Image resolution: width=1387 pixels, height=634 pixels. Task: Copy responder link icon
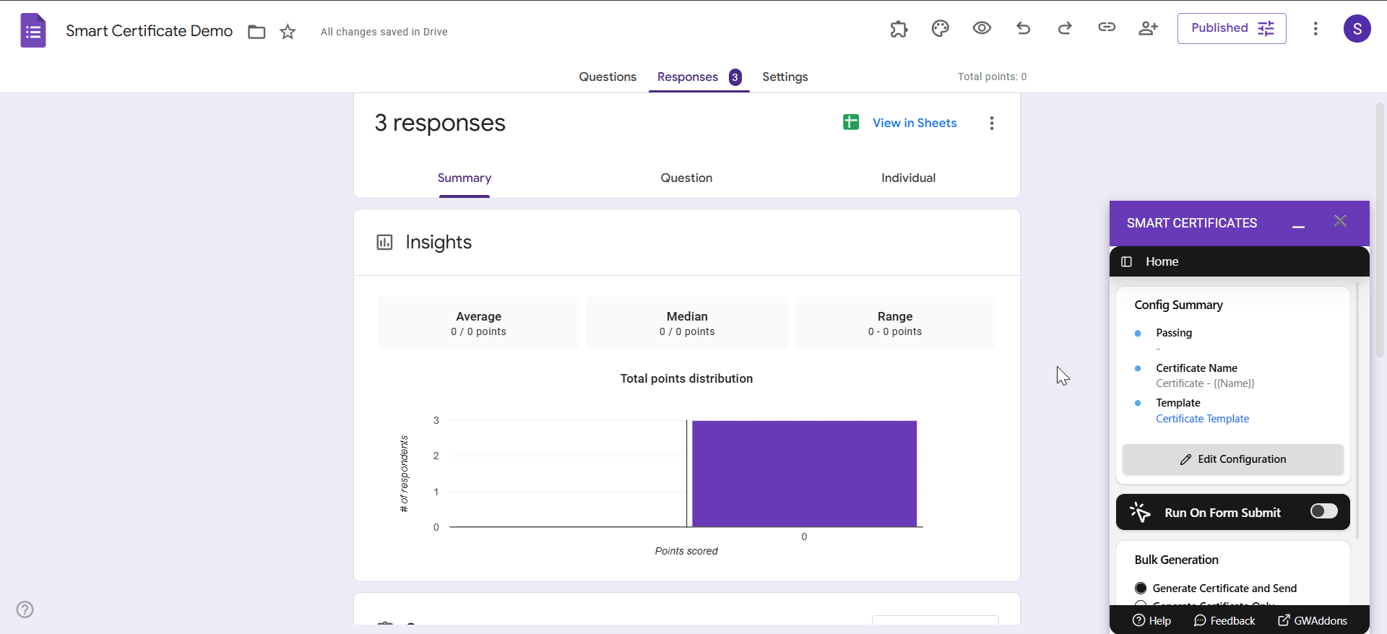(1107, 27)
